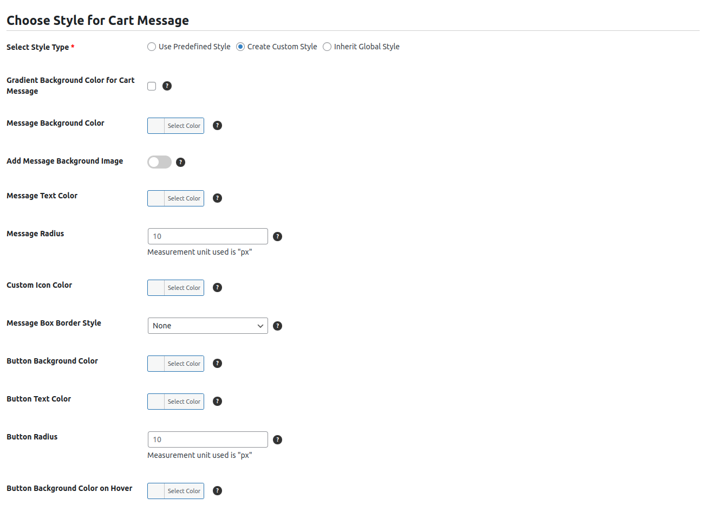Screen dimensions: 704x511
Task: Click help icon beside Message Box Border Style
Action: tap(277, 326)
